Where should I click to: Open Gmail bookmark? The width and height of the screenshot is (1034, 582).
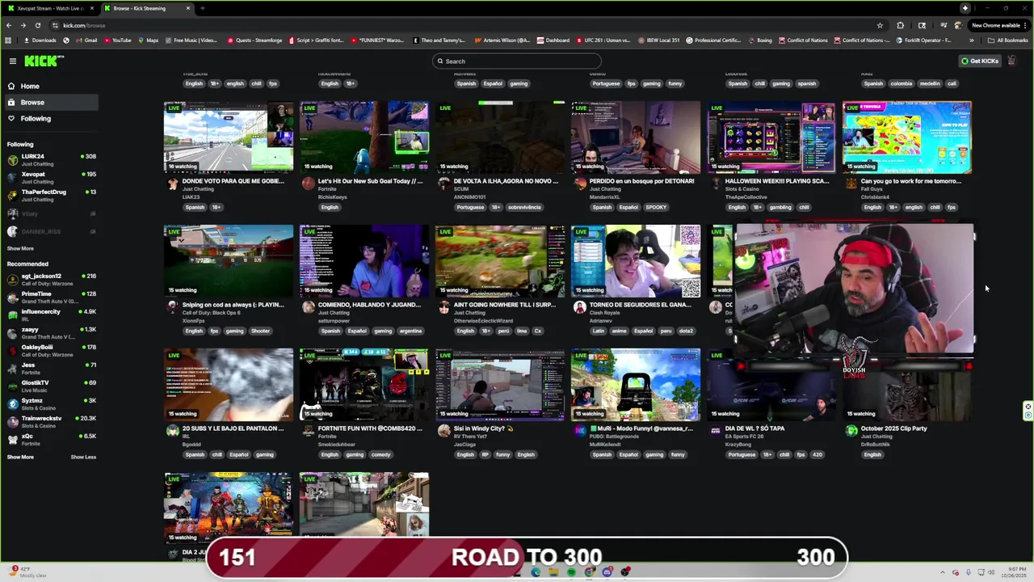(x=86, y=40)
